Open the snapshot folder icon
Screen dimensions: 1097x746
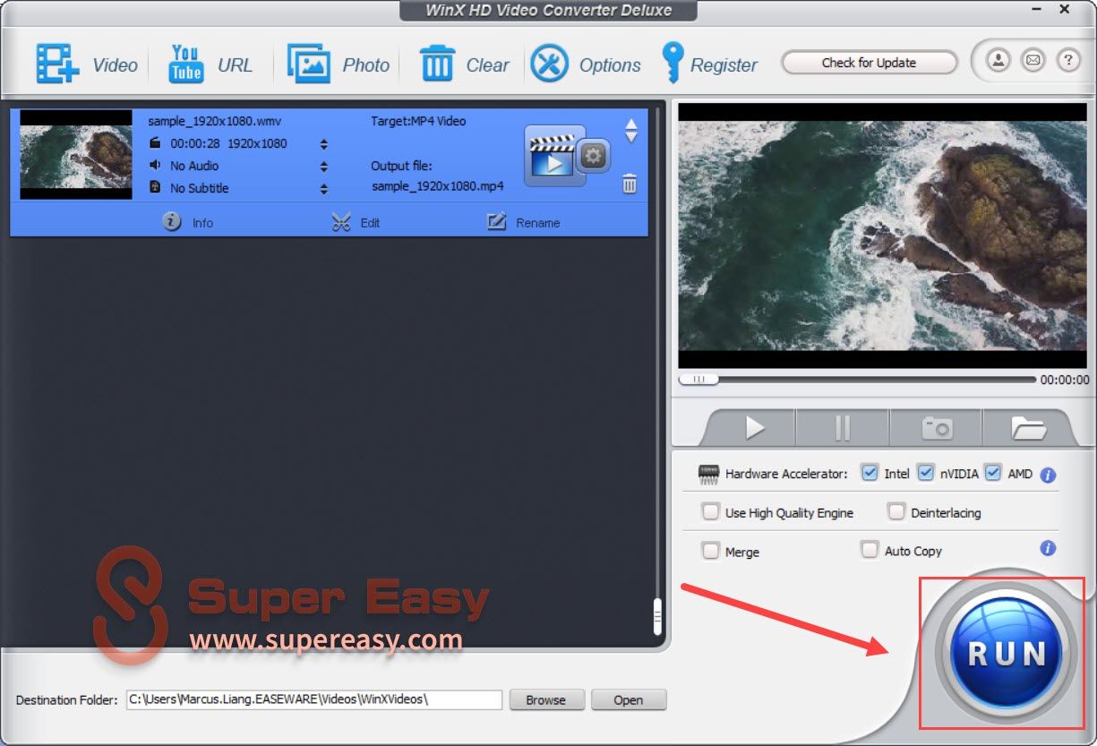click(x=1029, y=428)
